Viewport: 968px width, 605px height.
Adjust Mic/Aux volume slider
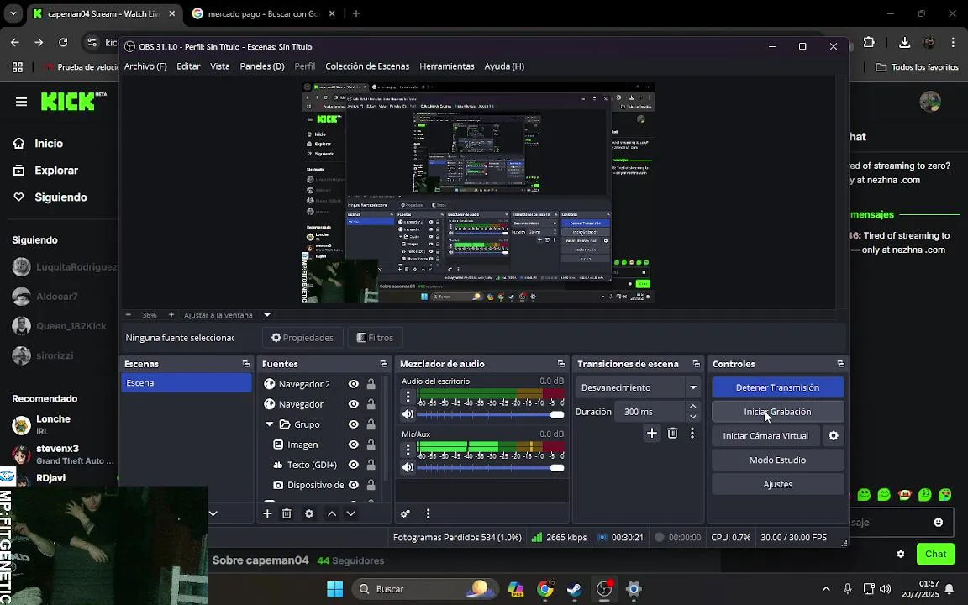pyautogui.click(x=490, y=468)
